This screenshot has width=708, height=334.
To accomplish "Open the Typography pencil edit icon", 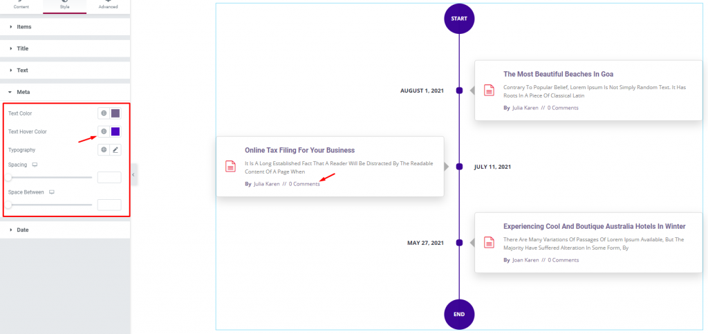I will 115,150.
